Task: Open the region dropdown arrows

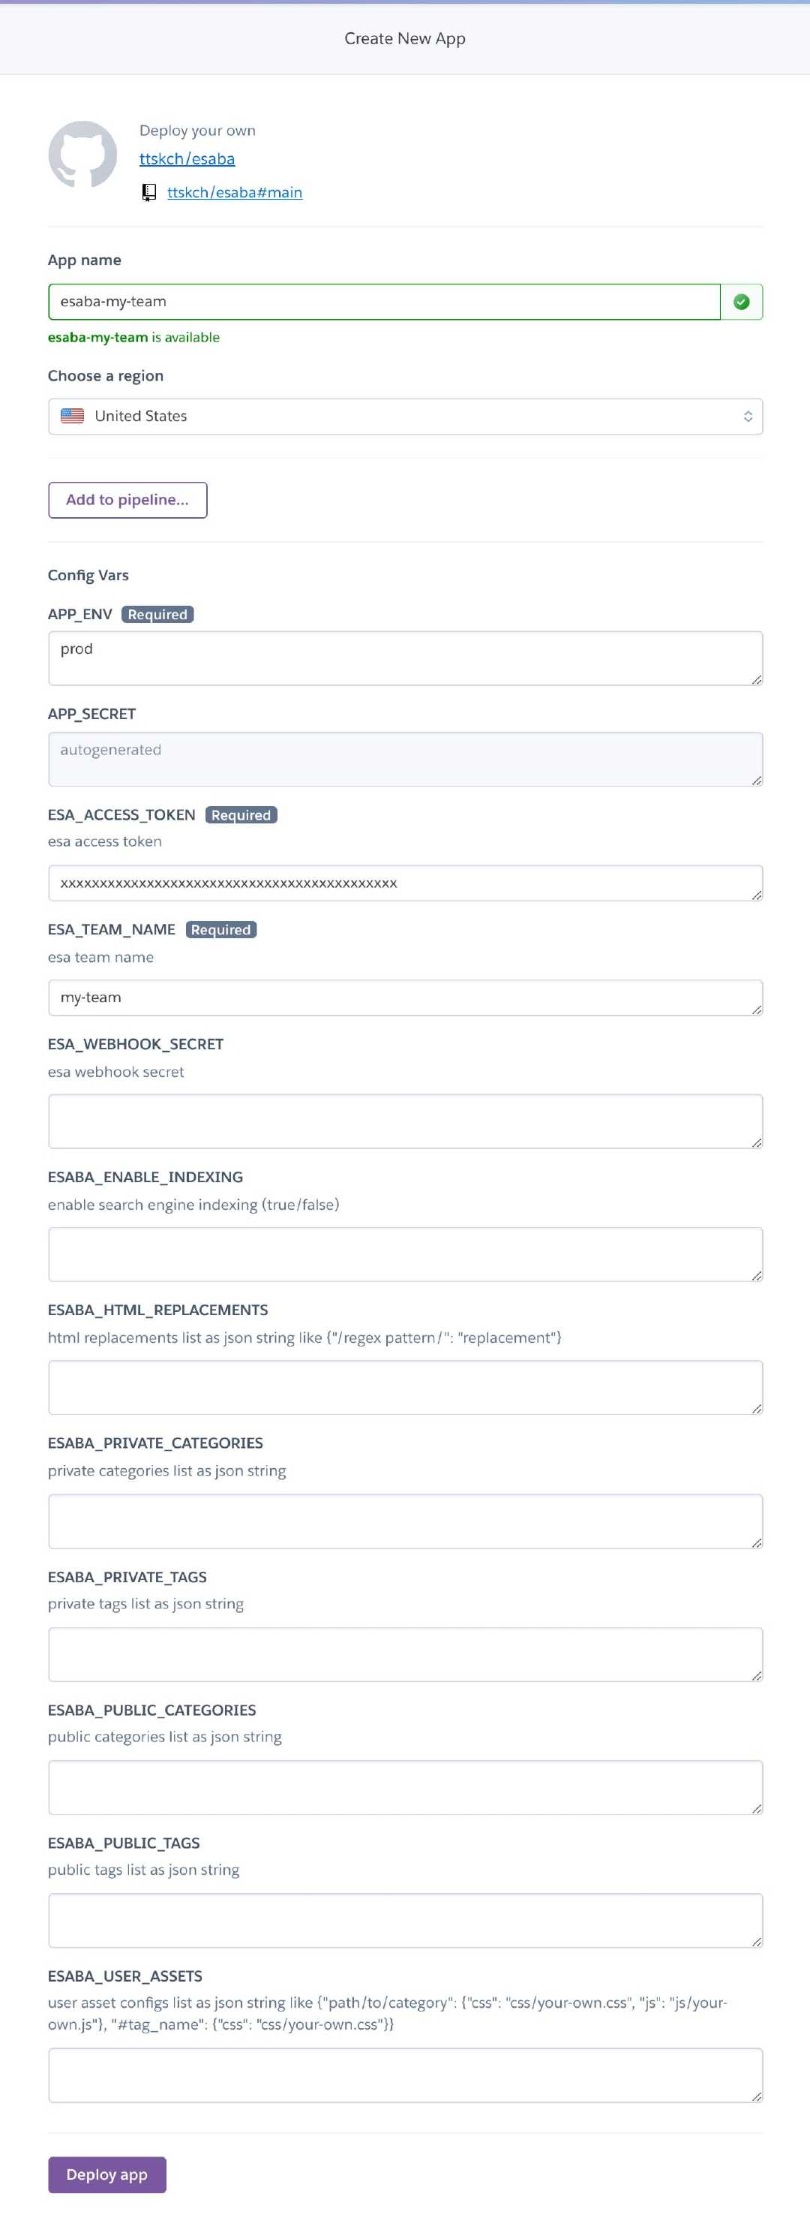Action: coord(747,416)
